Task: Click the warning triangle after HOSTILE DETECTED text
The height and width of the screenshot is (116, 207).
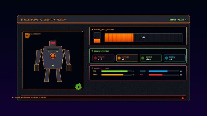Action: [45, 97]
